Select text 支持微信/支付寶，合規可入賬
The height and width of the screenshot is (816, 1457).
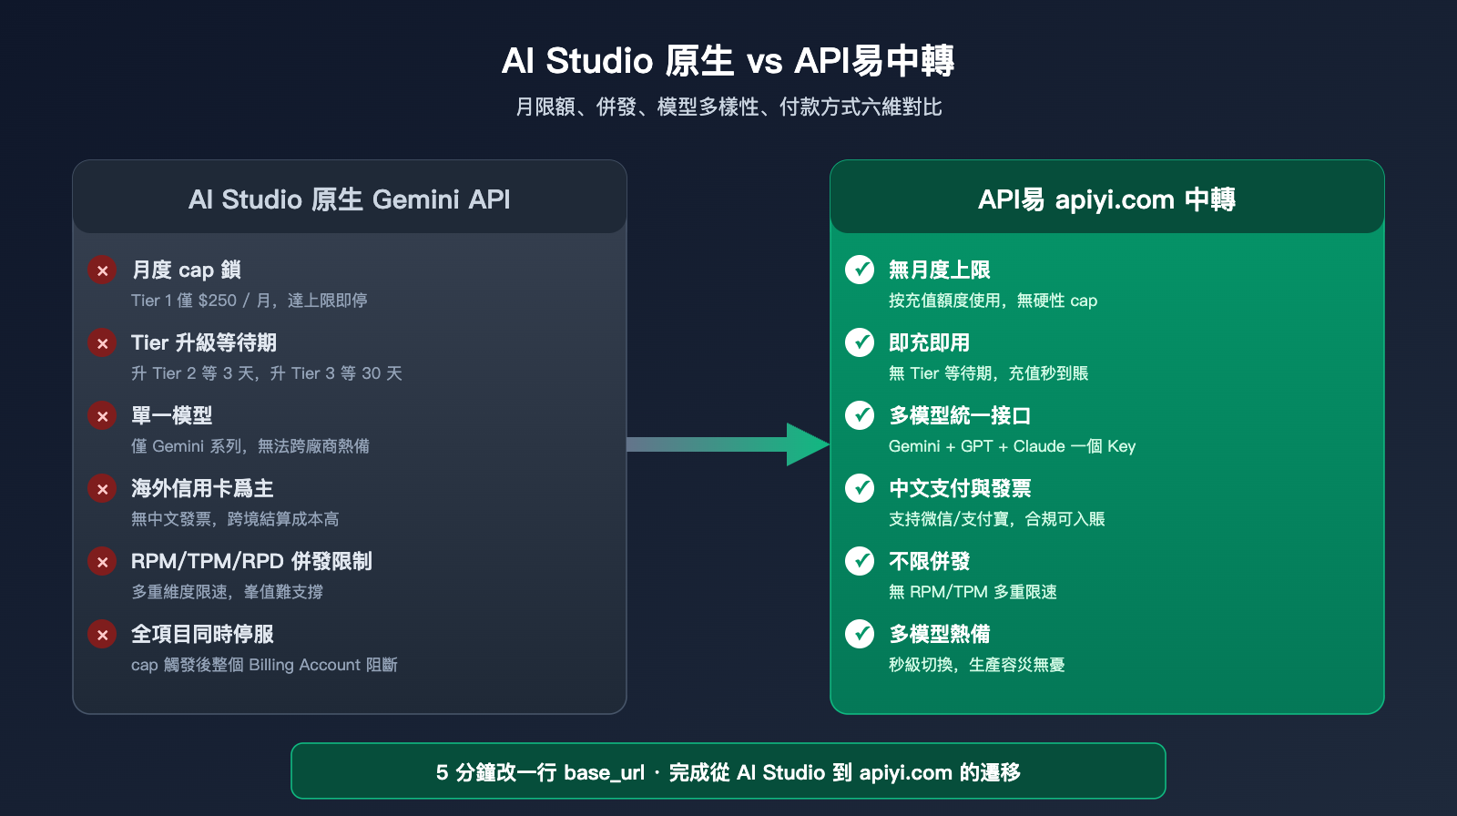(997, 519)
